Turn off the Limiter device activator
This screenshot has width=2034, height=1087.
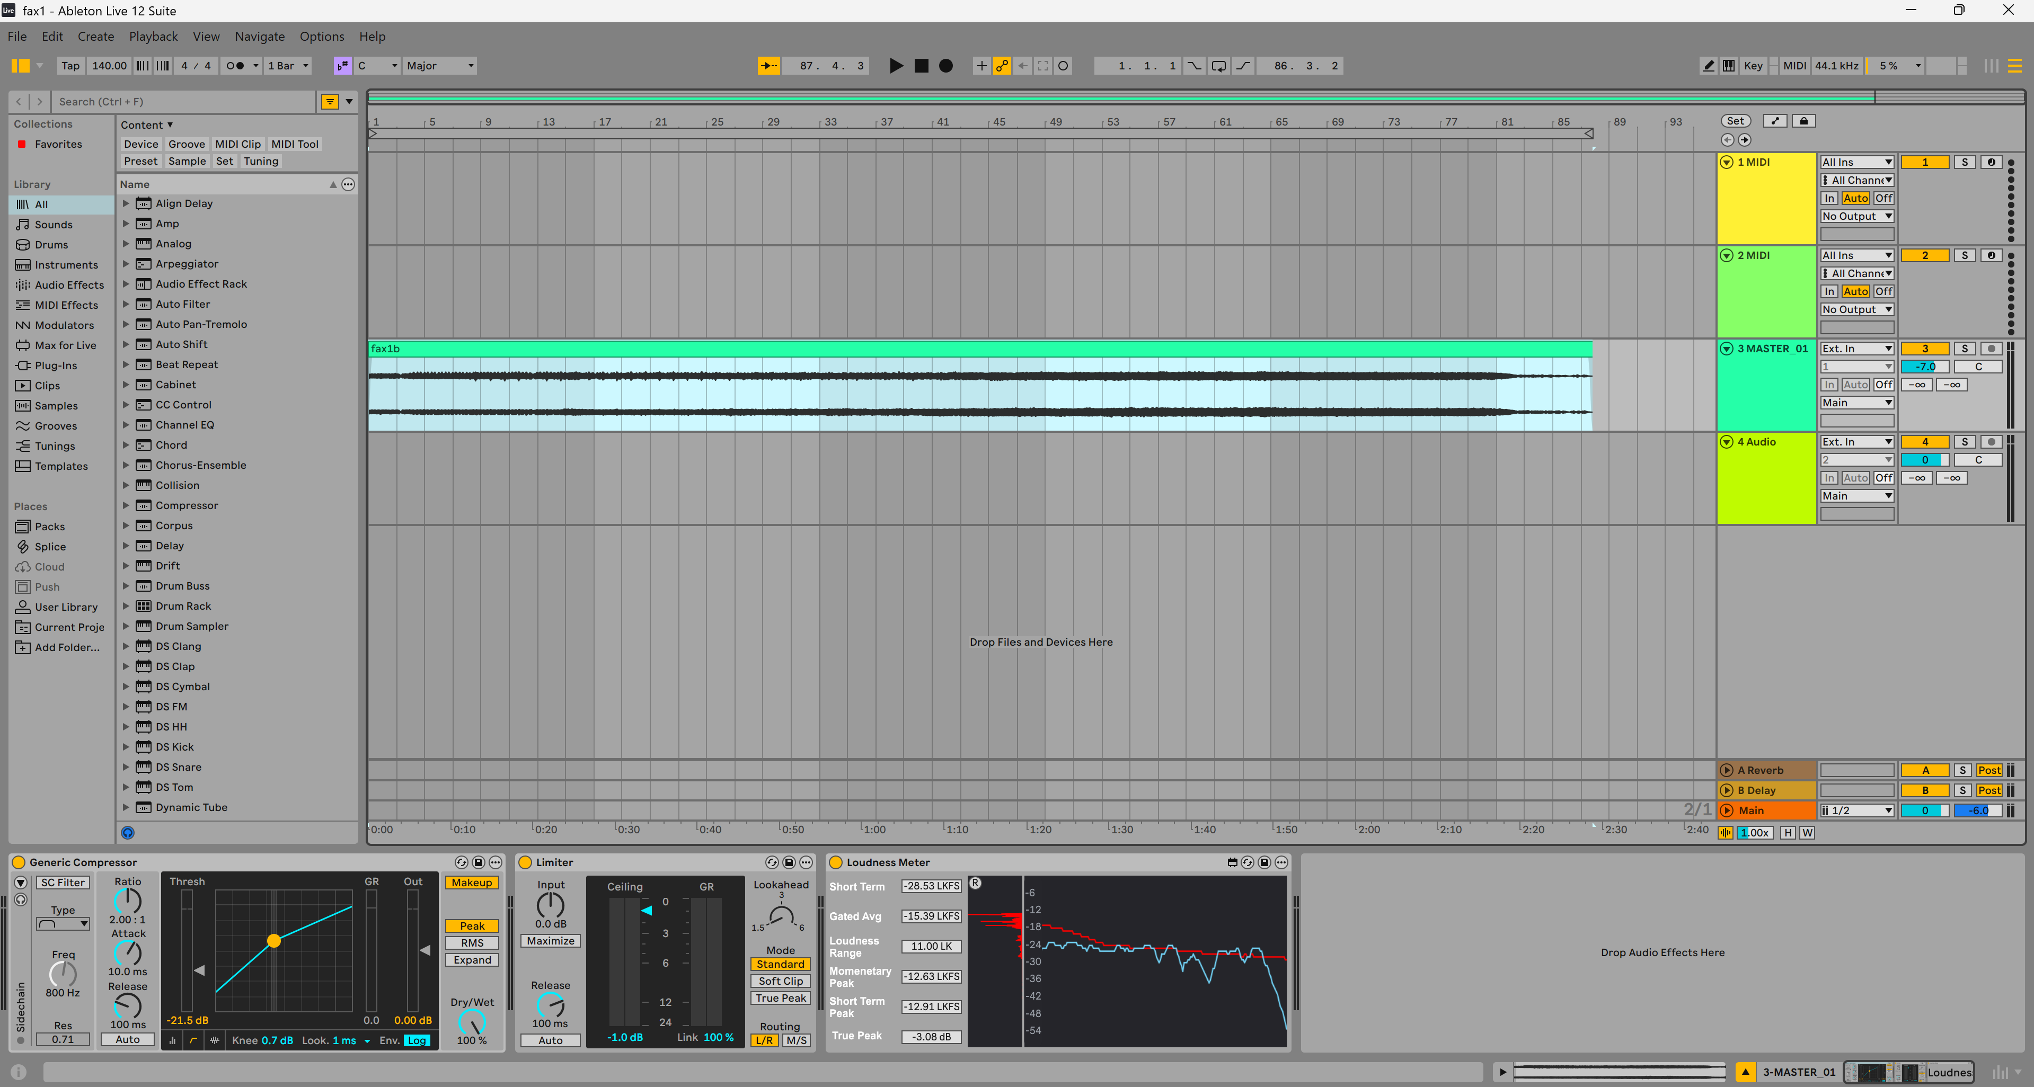[525, 862]
